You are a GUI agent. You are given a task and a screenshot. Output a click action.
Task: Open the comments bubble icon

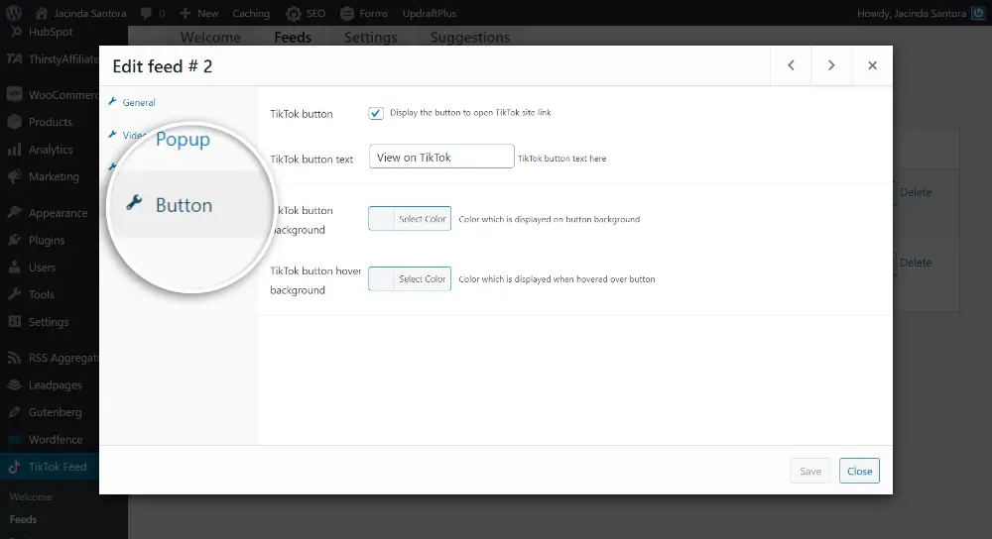click(x=147, y=13)
